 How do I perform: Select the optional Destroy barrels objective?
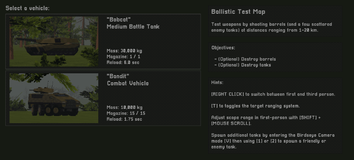(245, 59)
